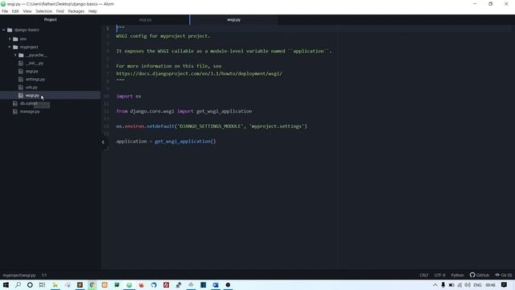Open the volume tray control

(468, 285)
